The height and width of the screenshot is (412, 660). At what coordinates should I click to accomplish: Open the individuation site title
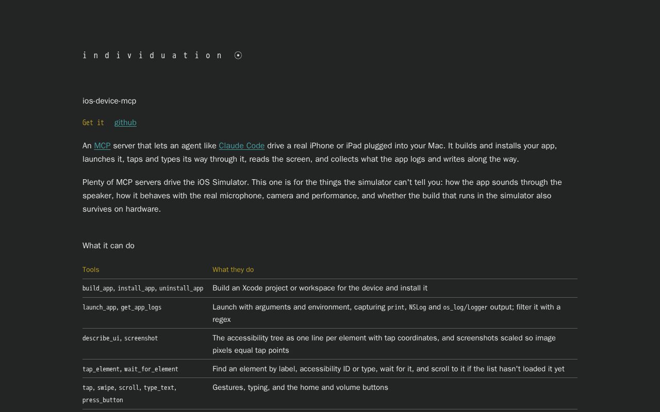[x=153, y=55]
